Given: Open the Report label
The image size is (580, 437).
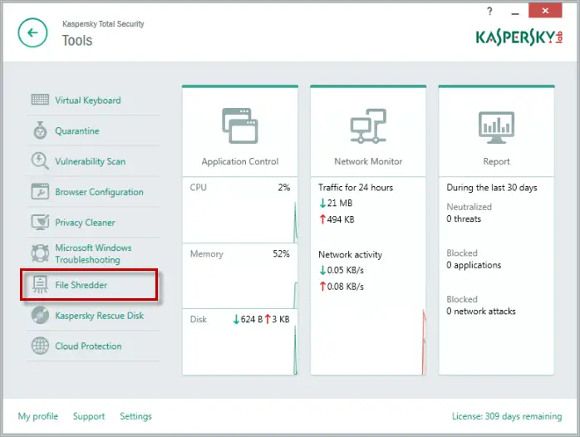Looking at the screenshot, I should [496, 161].
